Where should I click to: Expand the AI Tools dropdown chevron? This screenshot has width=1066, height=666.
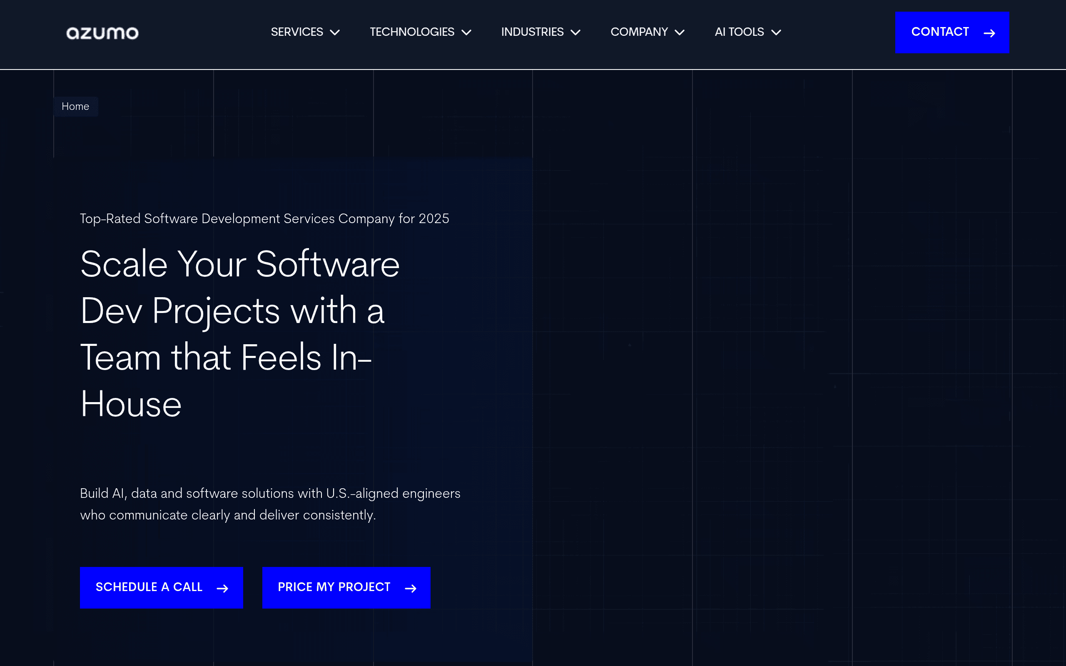click(x=776, y=32)
